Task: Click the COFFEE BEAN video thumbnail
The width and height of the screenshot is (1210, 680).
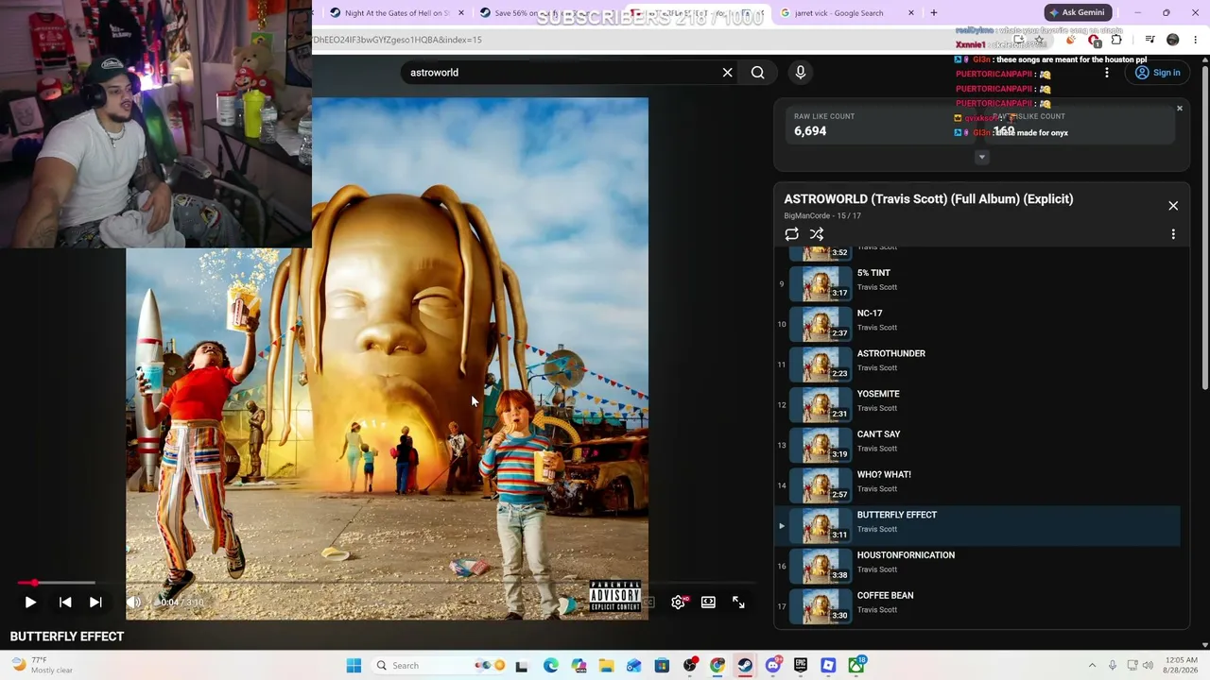Action: point(821,605)
